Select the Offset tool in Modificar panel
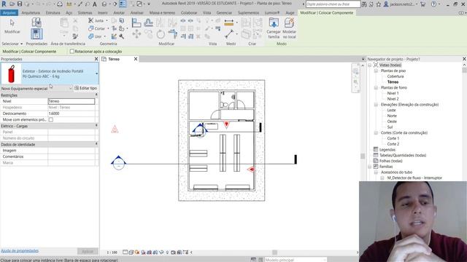Viewport: 467px width, 262px height. (x=148, y=23)
